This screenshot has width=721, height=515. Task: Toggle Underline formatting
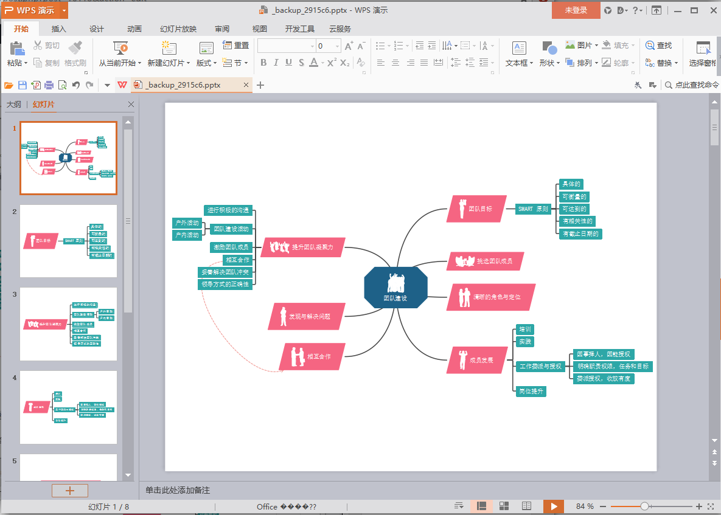point(288,63)
